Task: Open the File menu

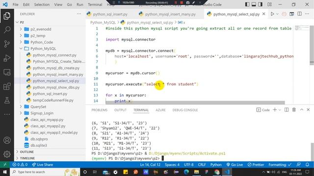Action: tap(15, 4)
